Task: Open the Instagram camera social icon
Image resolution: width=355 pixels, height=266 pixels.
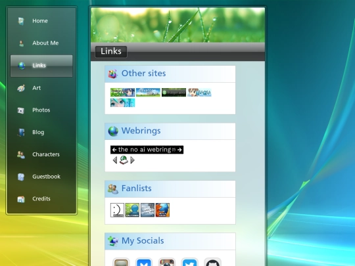Action: 166,262
